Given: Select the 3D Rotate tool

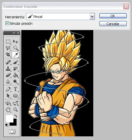Looking at the screenshot, I should [8, 103].
